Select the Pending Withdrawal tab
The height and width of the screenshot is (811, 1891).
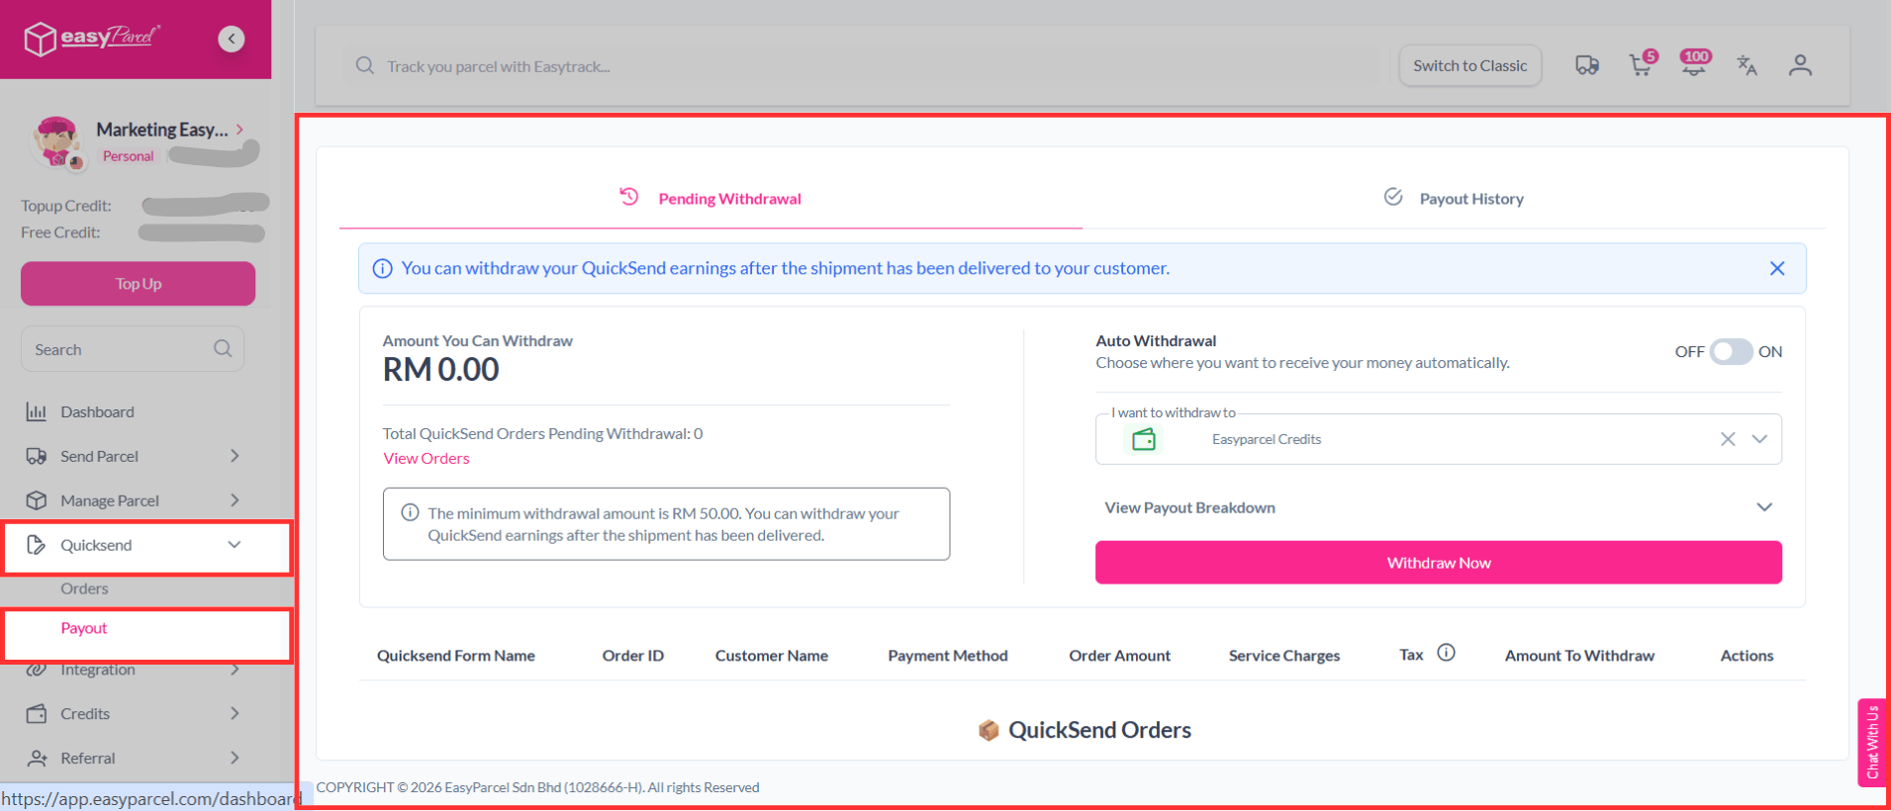[710, 199]
